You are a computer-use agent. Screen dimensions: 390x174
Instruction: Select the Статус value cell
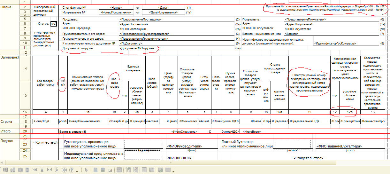tap(54, 24)
